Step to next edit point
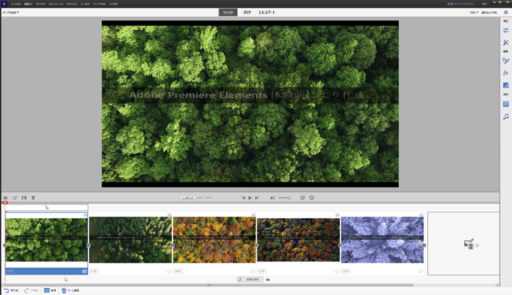The height and width of the screenshot is (295, 512). (x=257, y=198)
